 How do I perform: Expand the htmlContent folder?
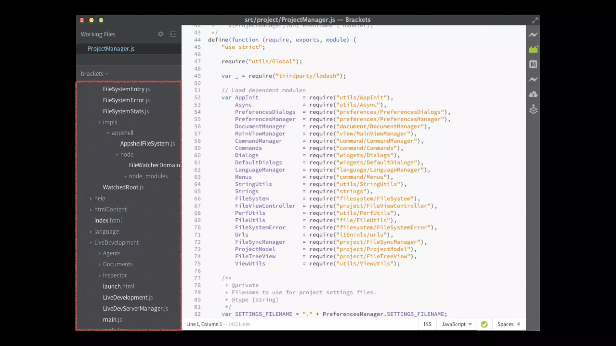tap(91, 210)
